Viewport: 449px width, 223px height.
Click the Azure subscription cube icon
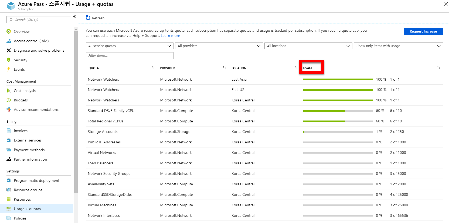[11, 6]
